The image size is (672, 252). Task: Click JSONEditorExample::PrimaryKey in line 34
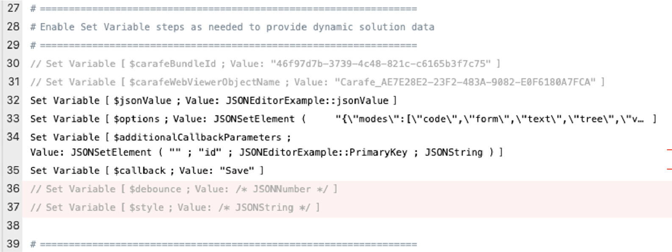pos(323,152)
